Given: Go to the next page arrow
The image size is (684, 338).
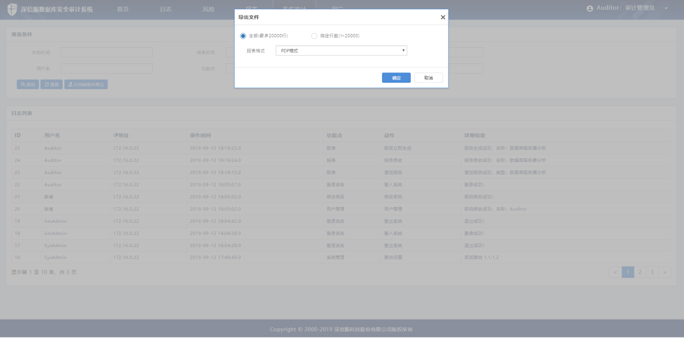Looking at the screenshot, I should pyautogui.click(x=665, y=272).
